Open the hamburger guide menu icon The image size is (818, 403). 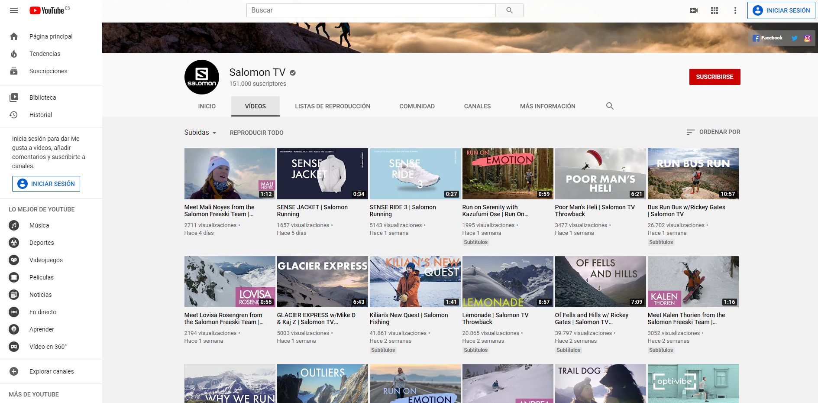(14, 10)
